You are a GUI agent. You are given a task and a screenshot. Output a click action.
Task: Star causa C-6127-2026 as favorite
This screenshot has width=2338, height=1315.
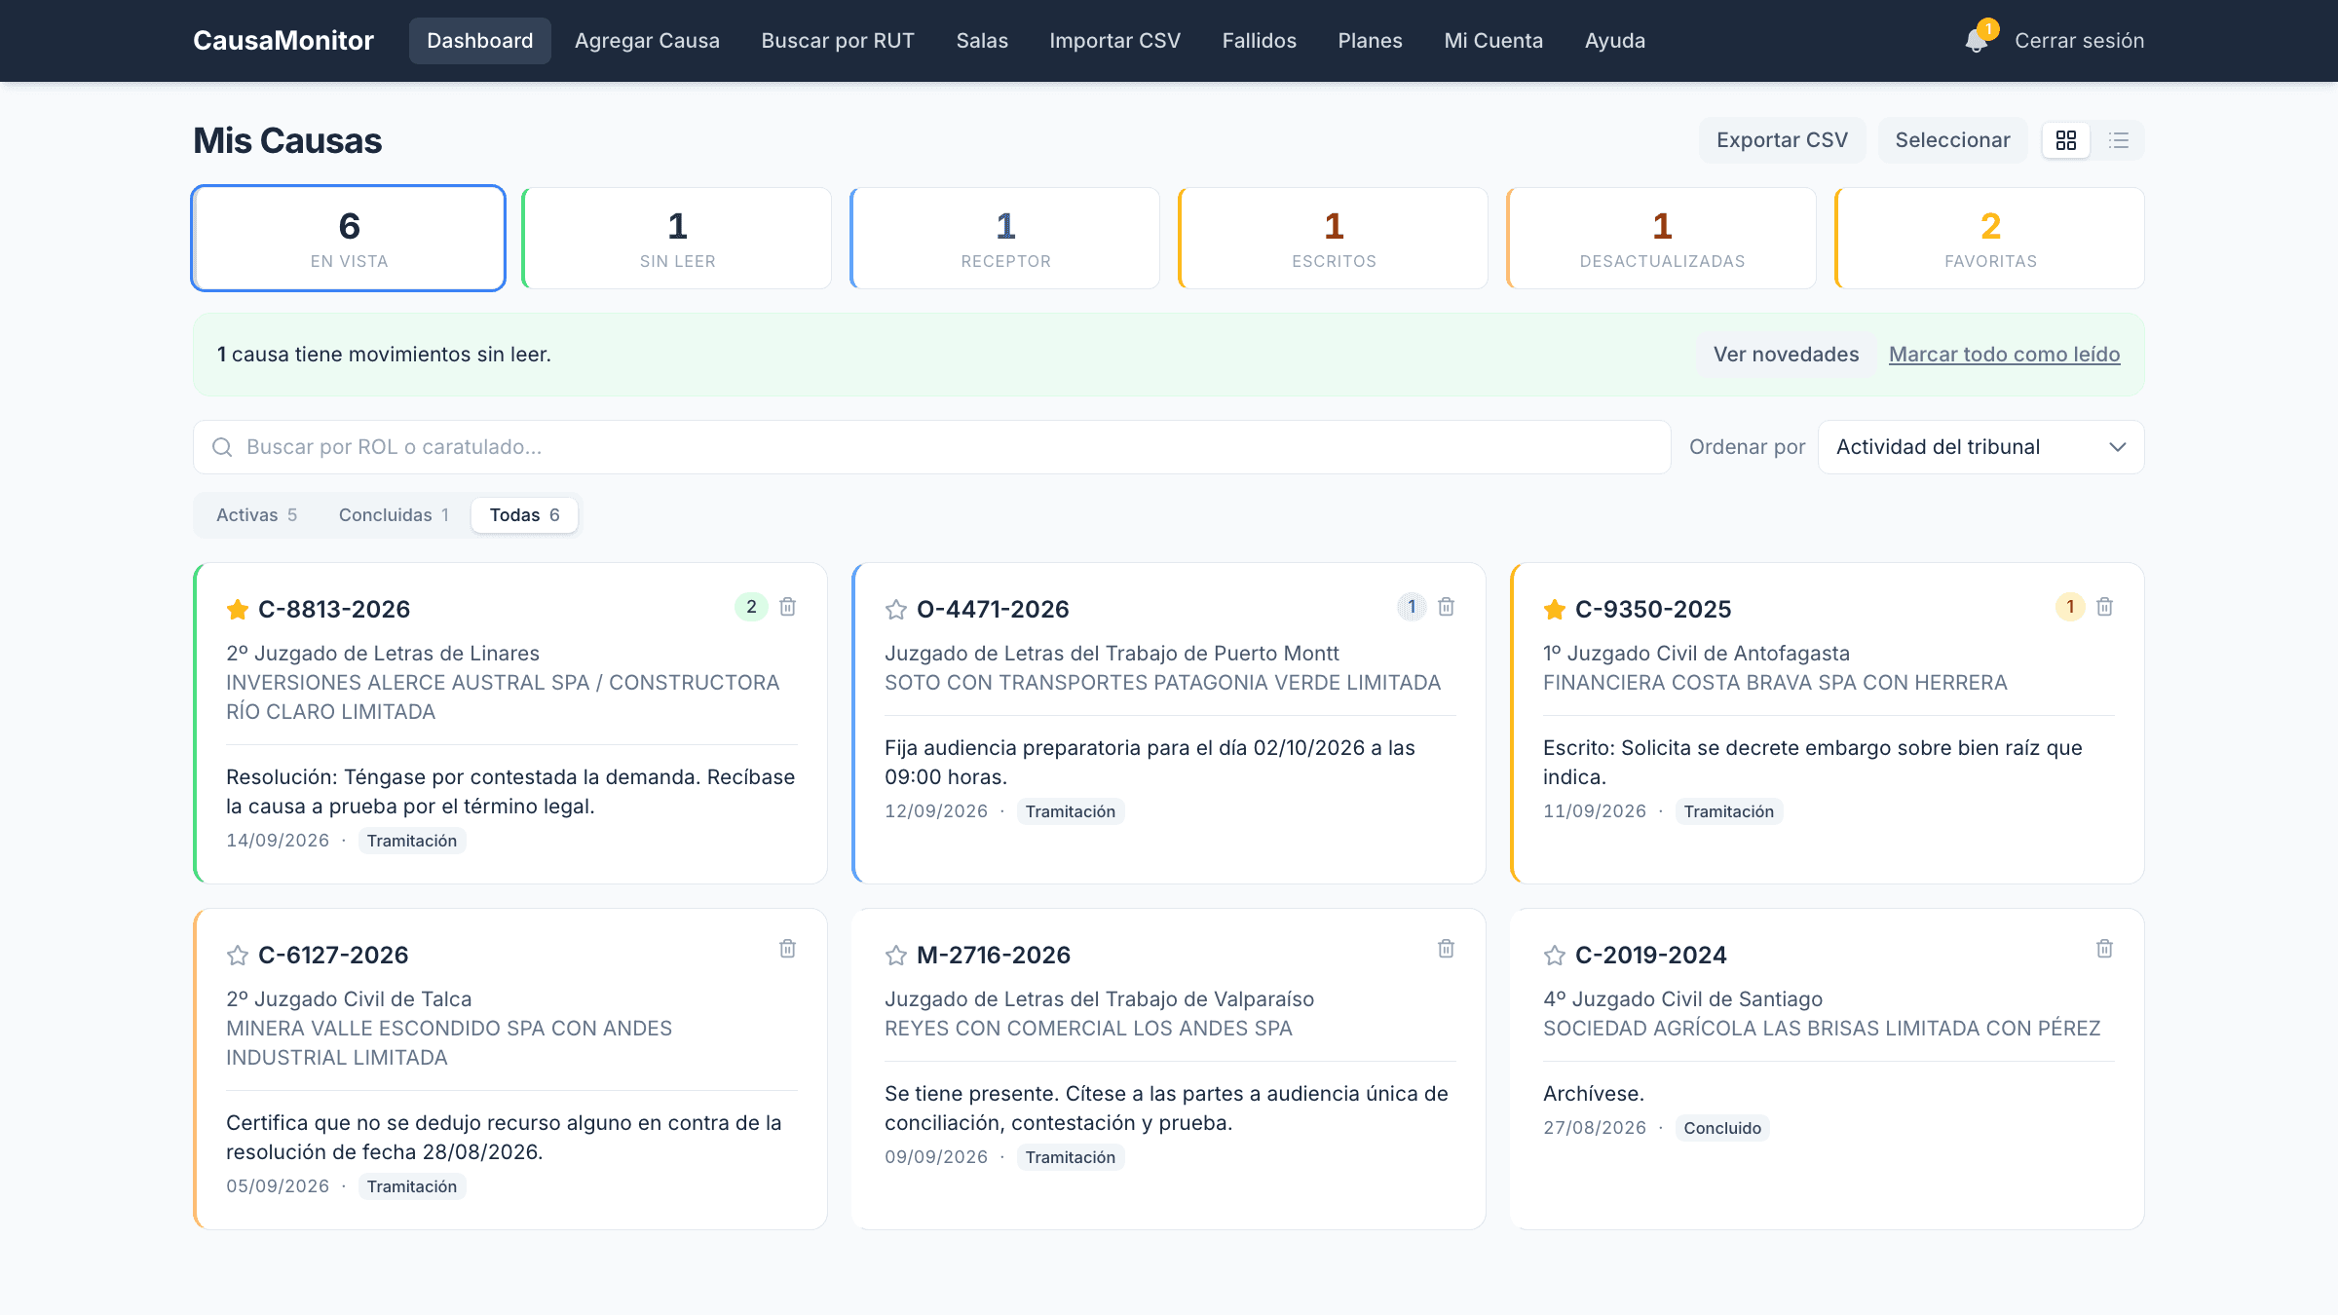pyautogui.click(x=238, y=956)
